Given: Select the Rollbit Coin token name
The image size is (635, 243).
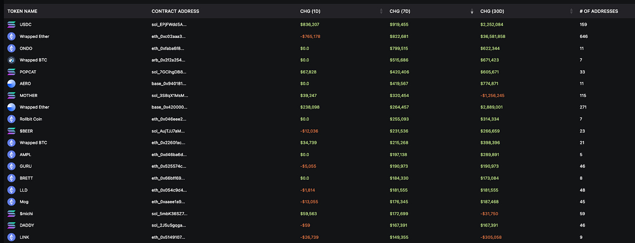Looking at the screenshot, I should (x=31, y=119).
